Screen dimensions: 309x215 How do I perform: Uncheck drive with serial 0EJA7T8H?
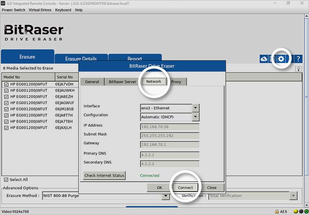pos(6,121)
